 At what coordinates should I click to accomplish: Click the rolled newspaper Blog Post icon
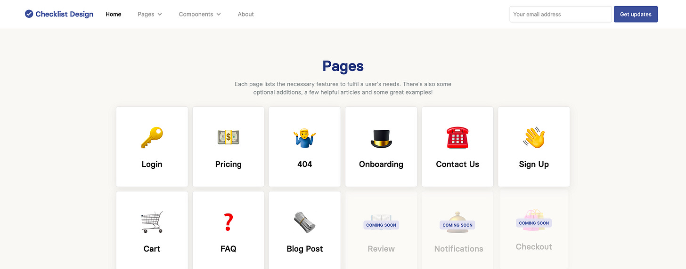304,222
